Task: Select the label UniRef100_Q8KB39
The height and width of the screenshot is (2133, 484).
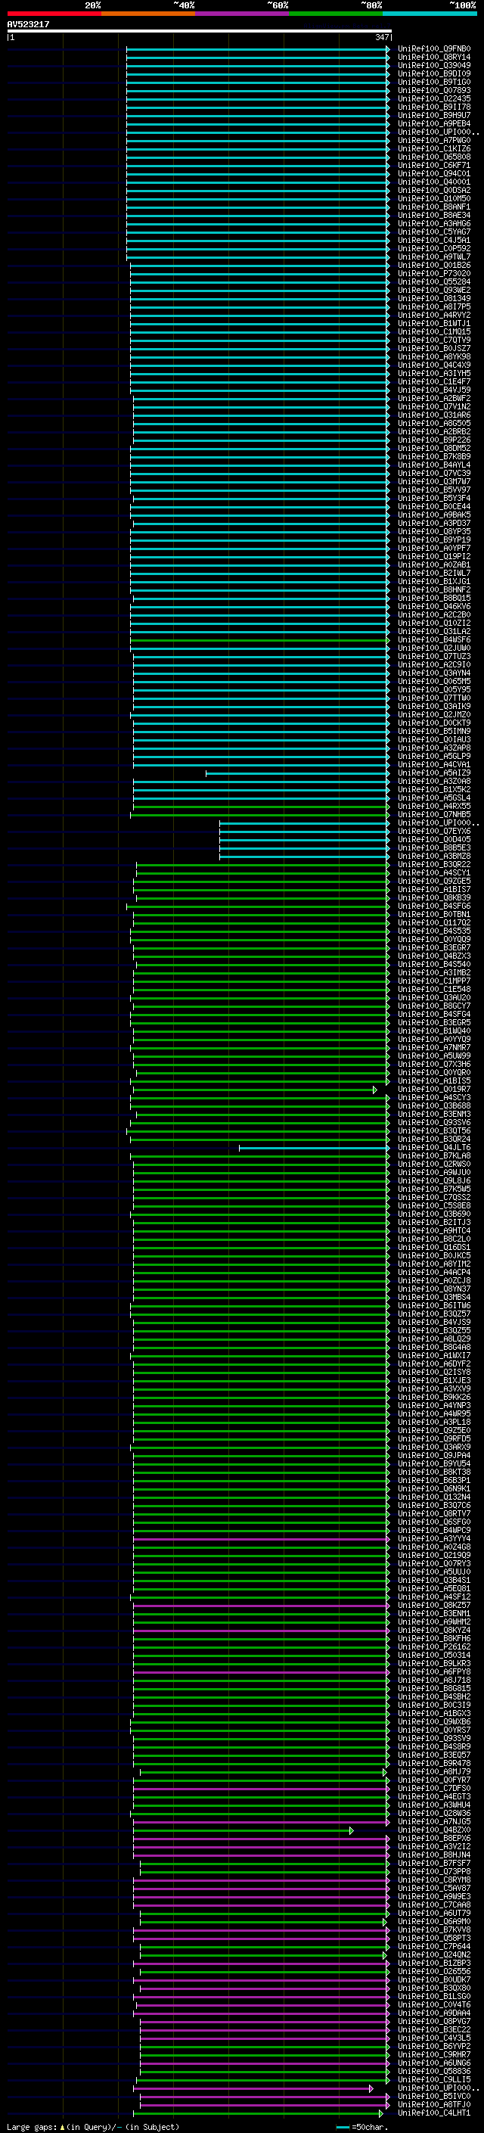Action: [x=434, y=897]
